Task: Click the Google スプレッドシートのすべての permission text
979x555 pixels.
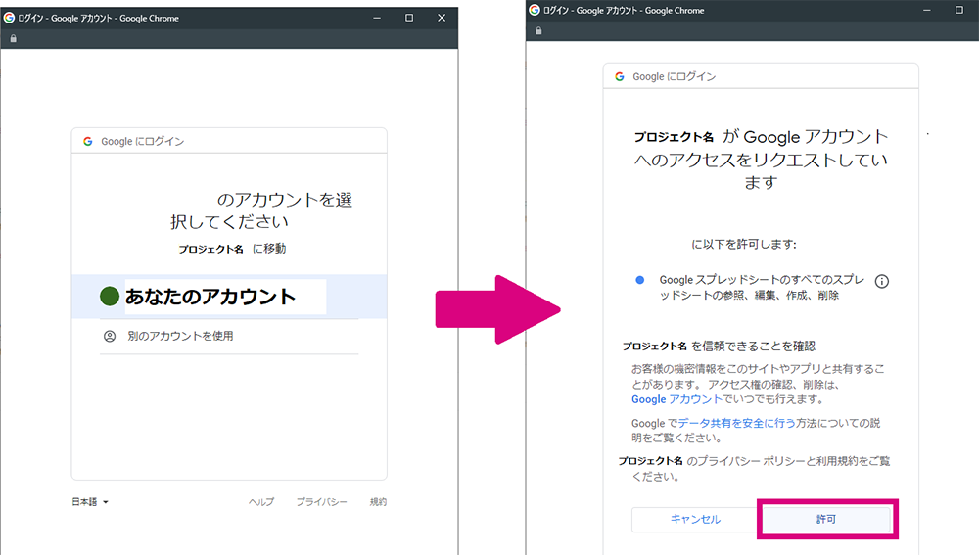Action: click(x=762, y=288)
